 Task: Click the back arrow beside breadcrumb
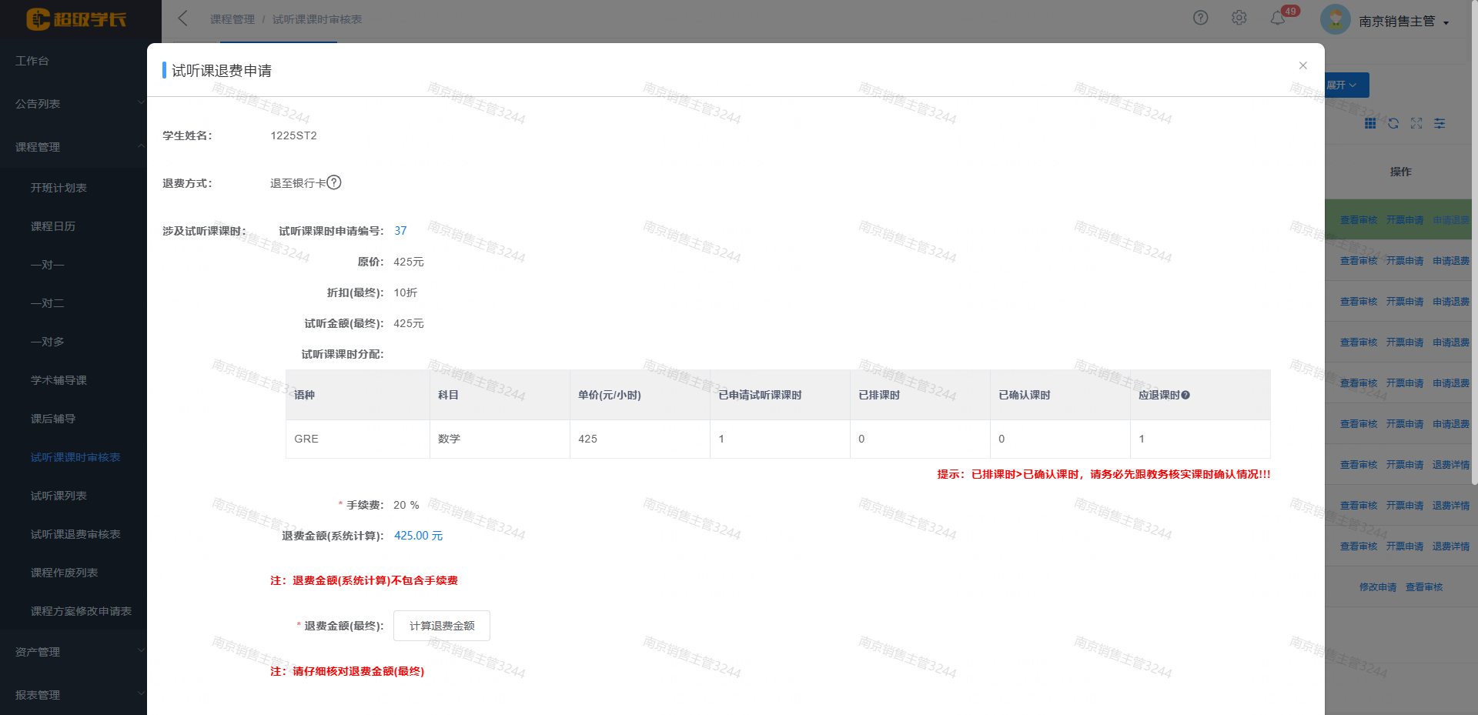point(182,18)
